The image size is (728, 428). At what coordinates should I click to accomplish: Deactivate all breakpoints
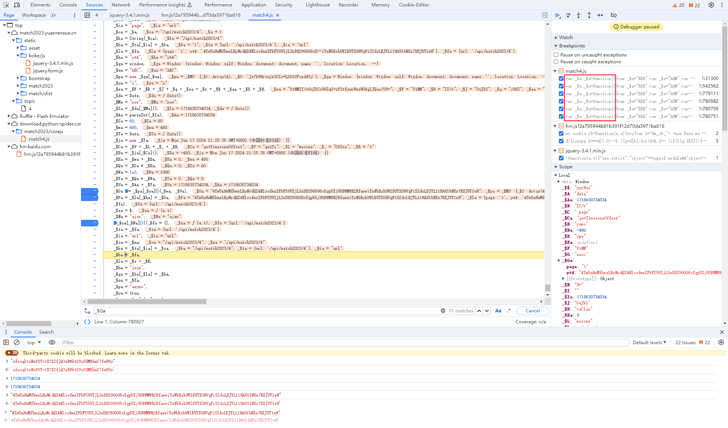[x=613, y=15]
